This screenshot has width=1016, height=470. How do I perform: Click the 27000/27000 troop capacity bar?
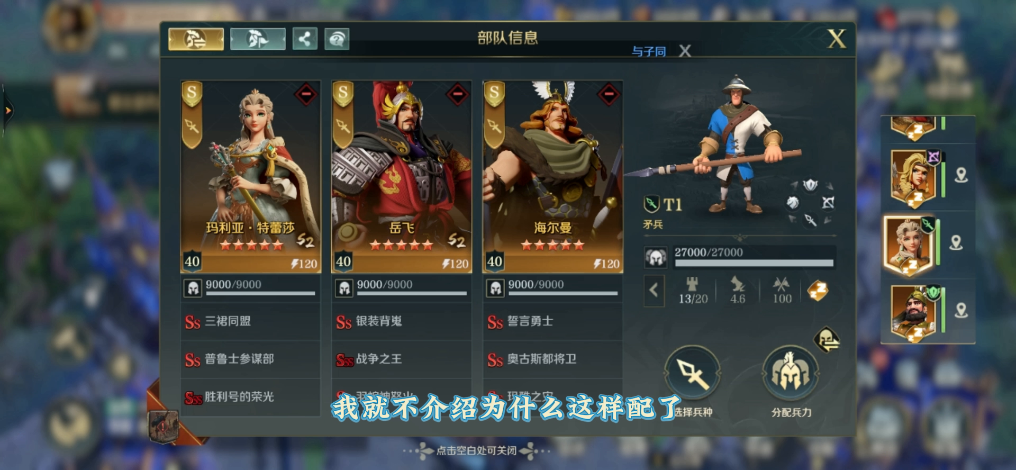pyautogui.click(x=754, y=257)
